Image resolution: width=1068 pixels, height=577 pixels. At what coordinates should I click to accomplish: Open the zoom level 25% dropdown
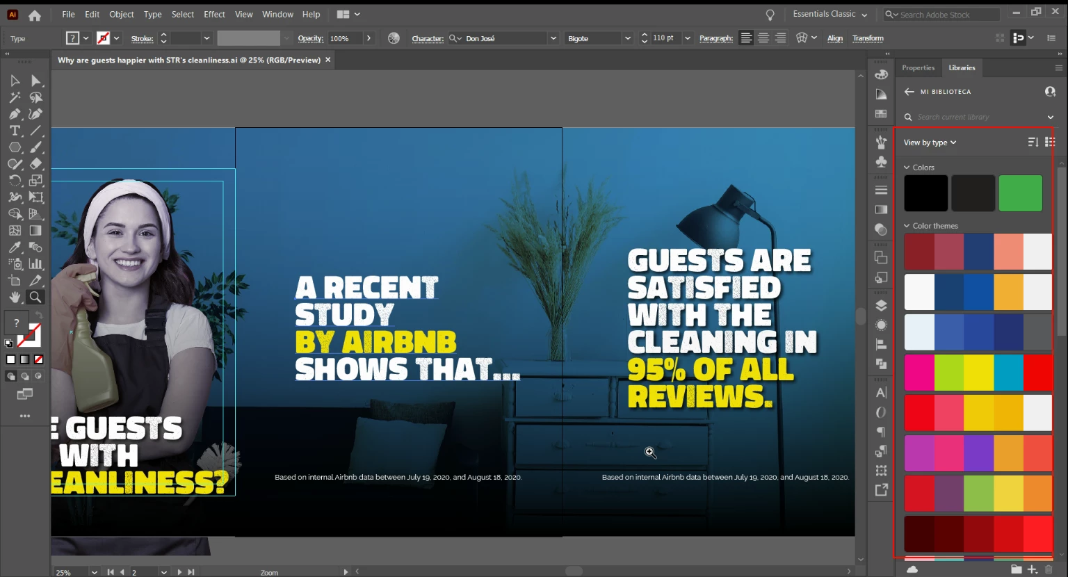point(94,572)
